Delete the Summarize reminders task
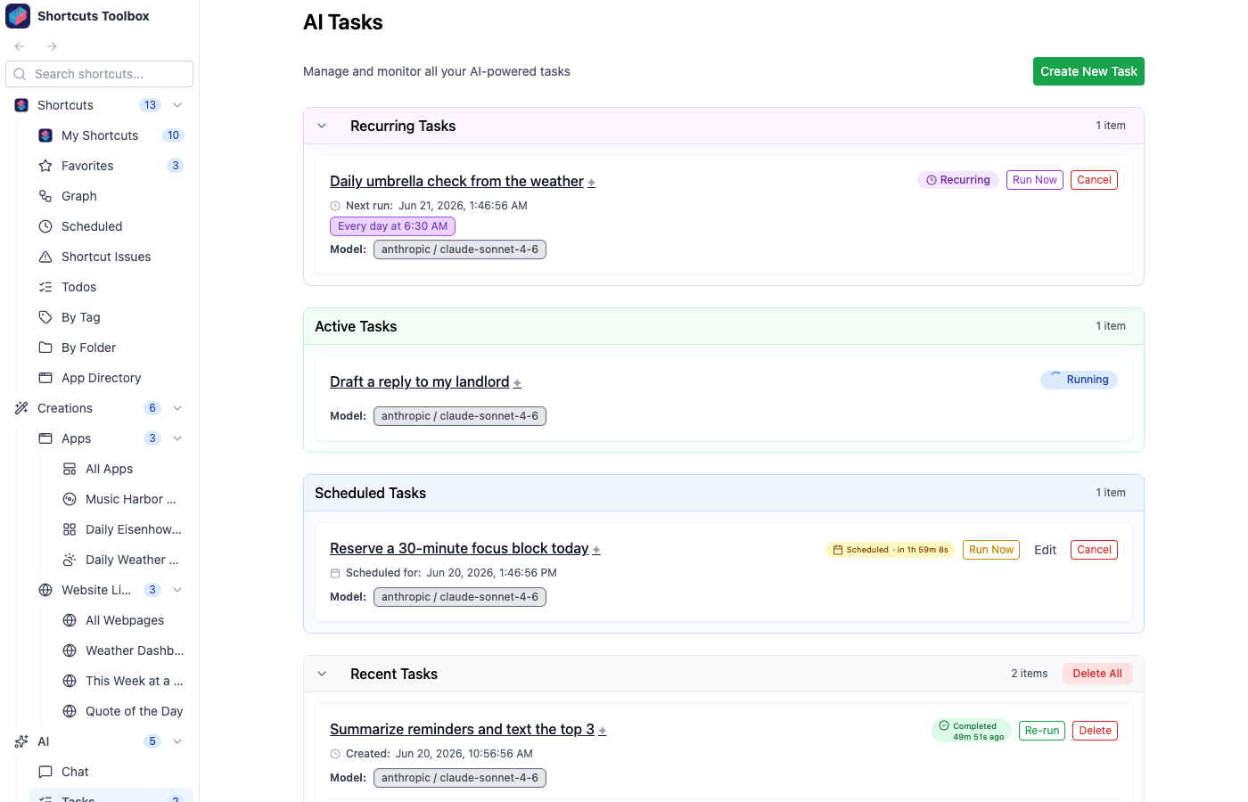Screen dimensions: 1248x802 (1095, 731)
